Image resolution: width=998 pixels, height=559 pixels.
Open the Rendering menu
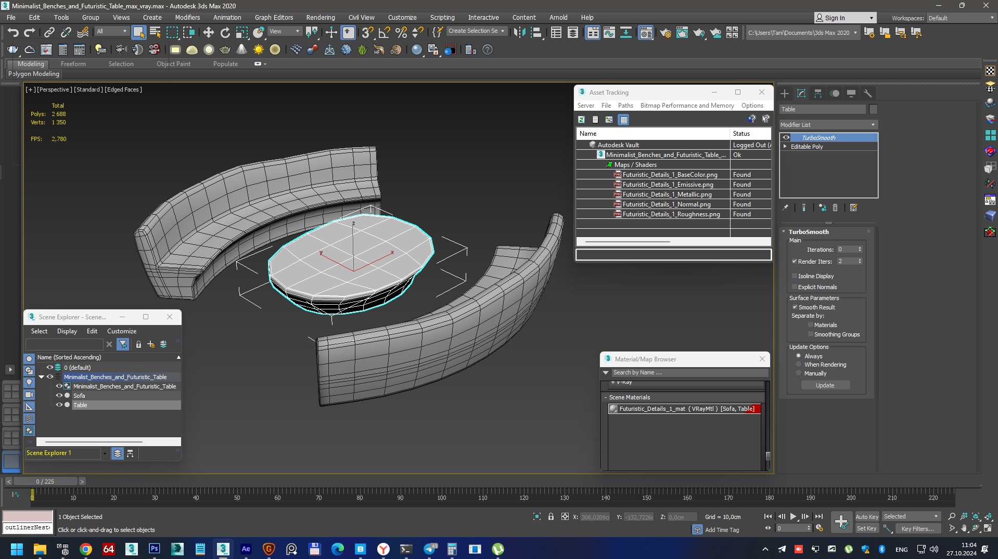click(x=320, y=17)
